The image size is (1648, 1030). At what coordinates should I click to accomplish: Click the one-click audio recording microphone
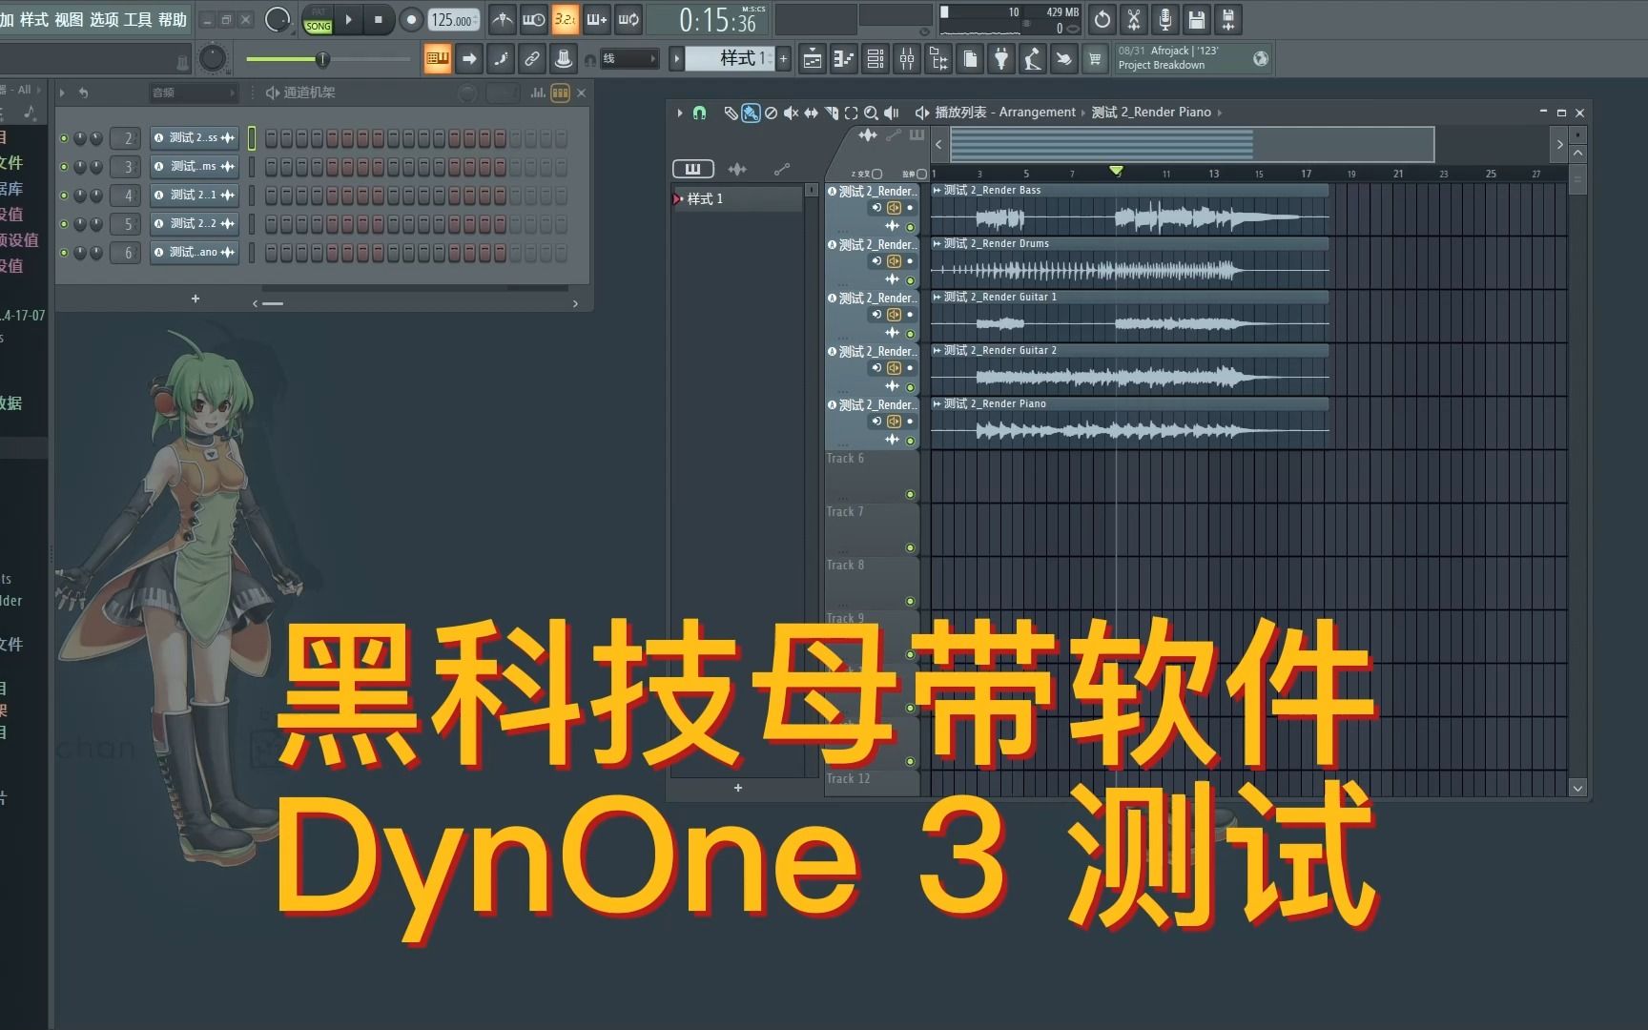1165,19
